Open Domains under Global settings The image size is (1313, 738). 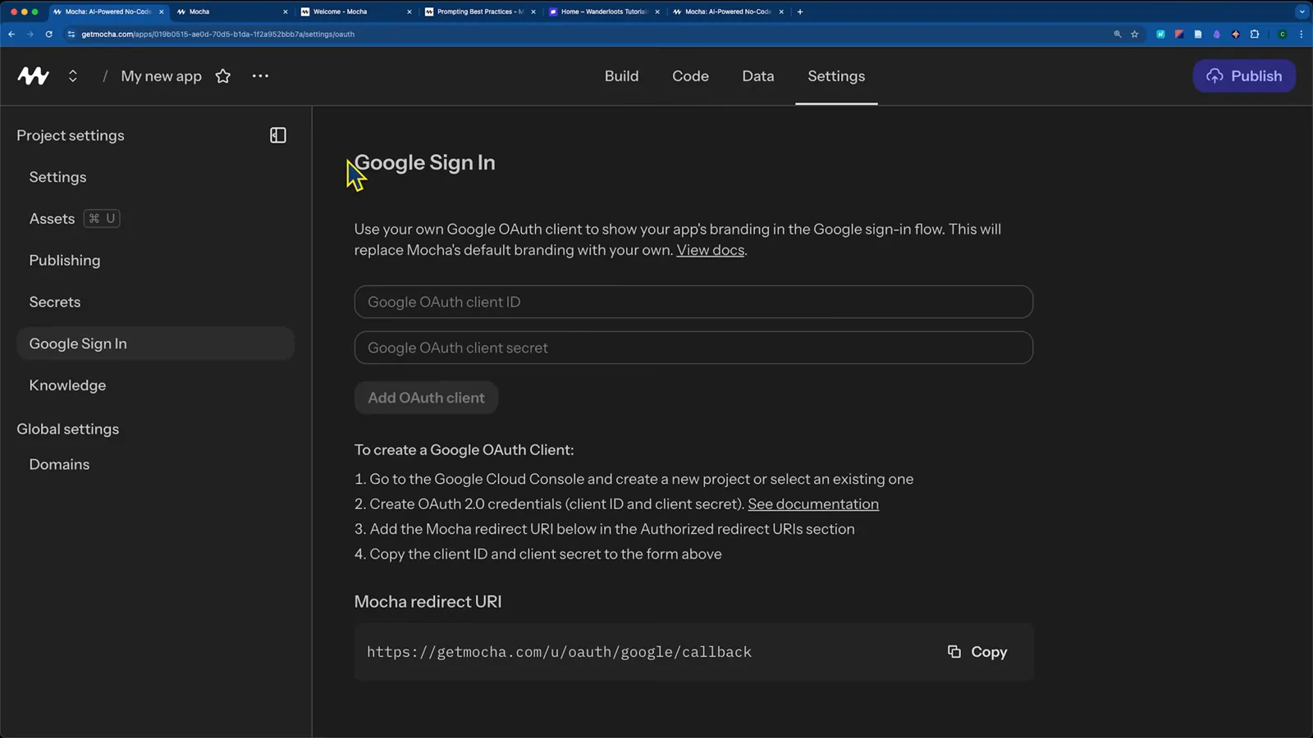[x=59, y=464]
